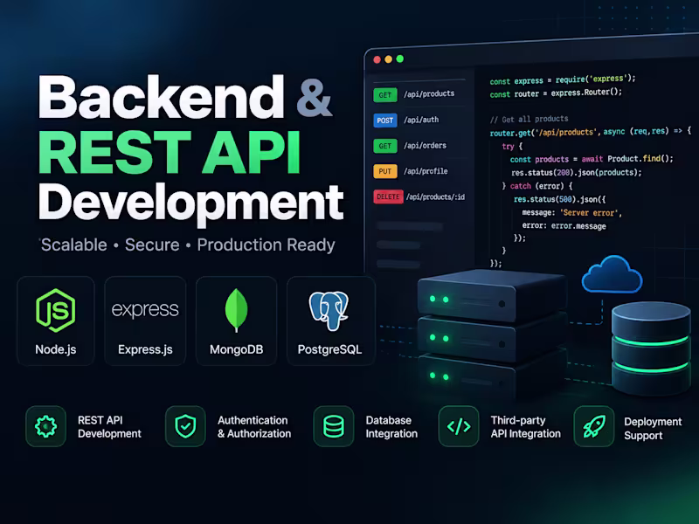Click the Node.js hexagon logo
The image size is (699, 524).
click(x=56, y=310)
